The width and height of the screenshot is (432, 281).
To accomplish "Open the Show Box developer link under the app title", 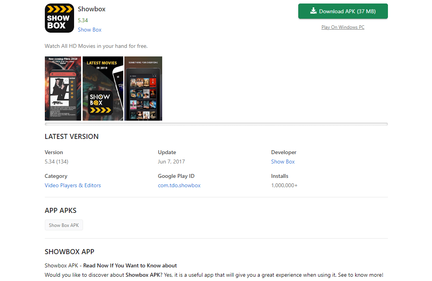I will (x=90, y=30).
